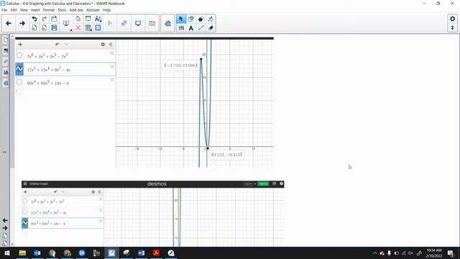Click the screen capture camera icon

coord(152,23)
